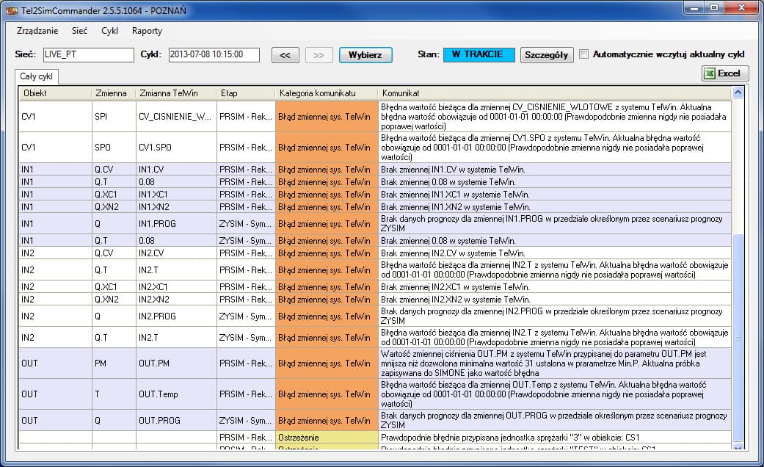Click the Kategoria komunikatu column header
The image size is (764, 467).
327,93
